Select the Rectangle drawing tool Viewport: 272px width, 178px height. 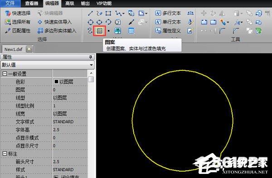(108, 13)
